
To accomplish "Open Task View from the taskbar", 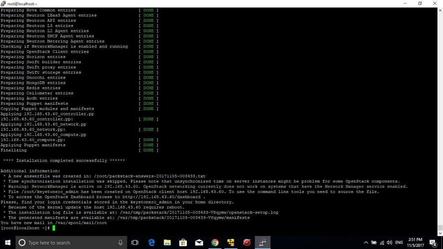I will point(135,242).
